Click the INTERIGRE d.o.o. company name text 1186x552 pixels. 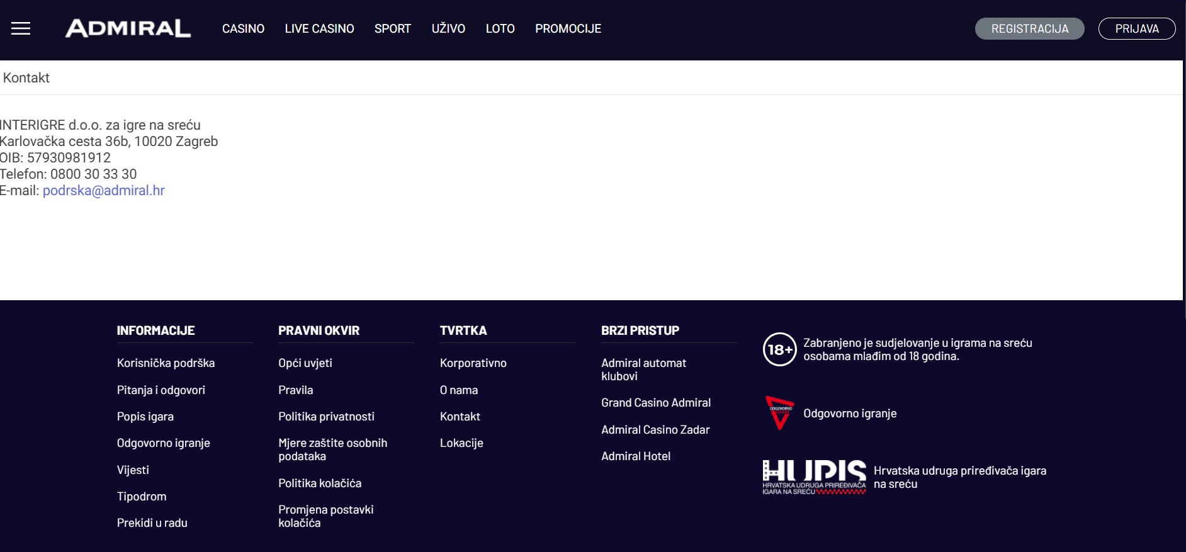pos(100,125)
